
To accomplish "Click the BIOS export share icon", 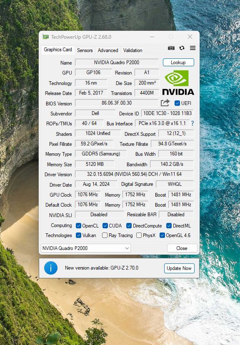I will click(165, 103).
